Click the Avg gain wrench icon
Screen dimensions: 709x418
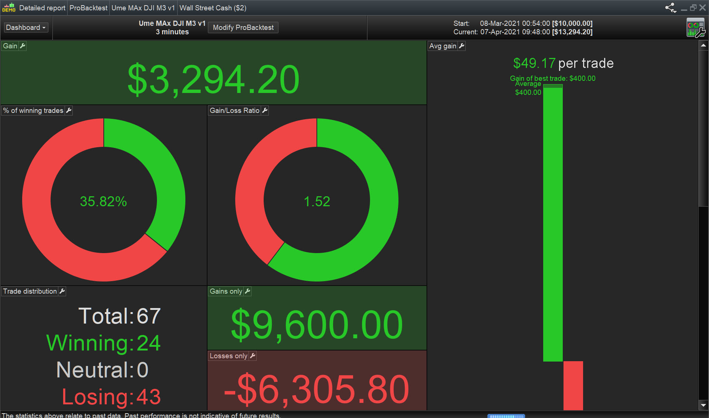462,46
